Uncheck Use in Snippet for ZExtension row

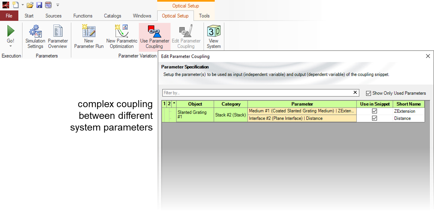(x=374, y=111)
